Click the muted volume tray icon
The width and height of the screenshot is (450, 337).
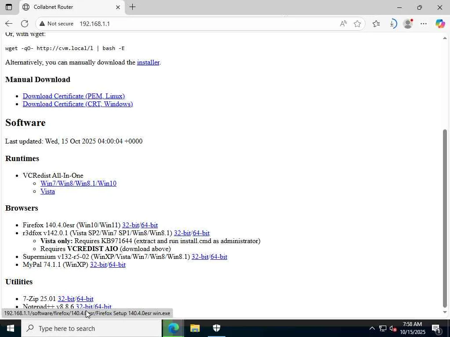[x=393, y=328]
